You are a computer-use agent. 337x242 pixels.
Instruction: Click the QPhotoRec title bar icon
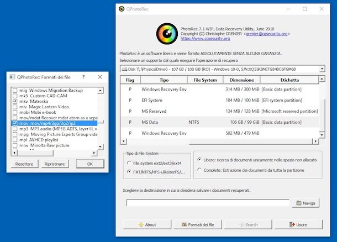122,9
